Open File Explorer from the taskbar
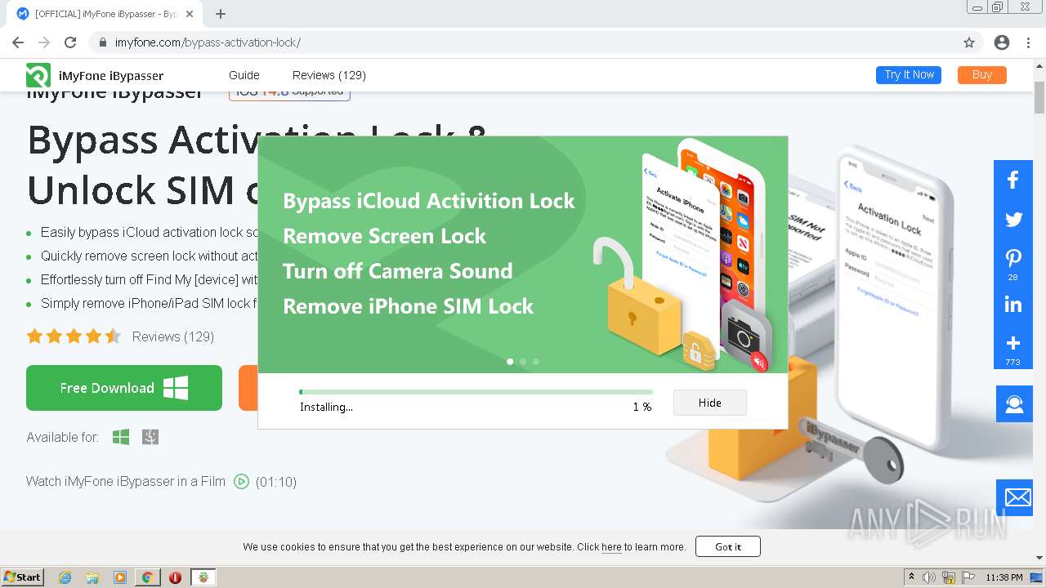The image size is (1046, 588). pyautogui.click(x=92, y=577)
